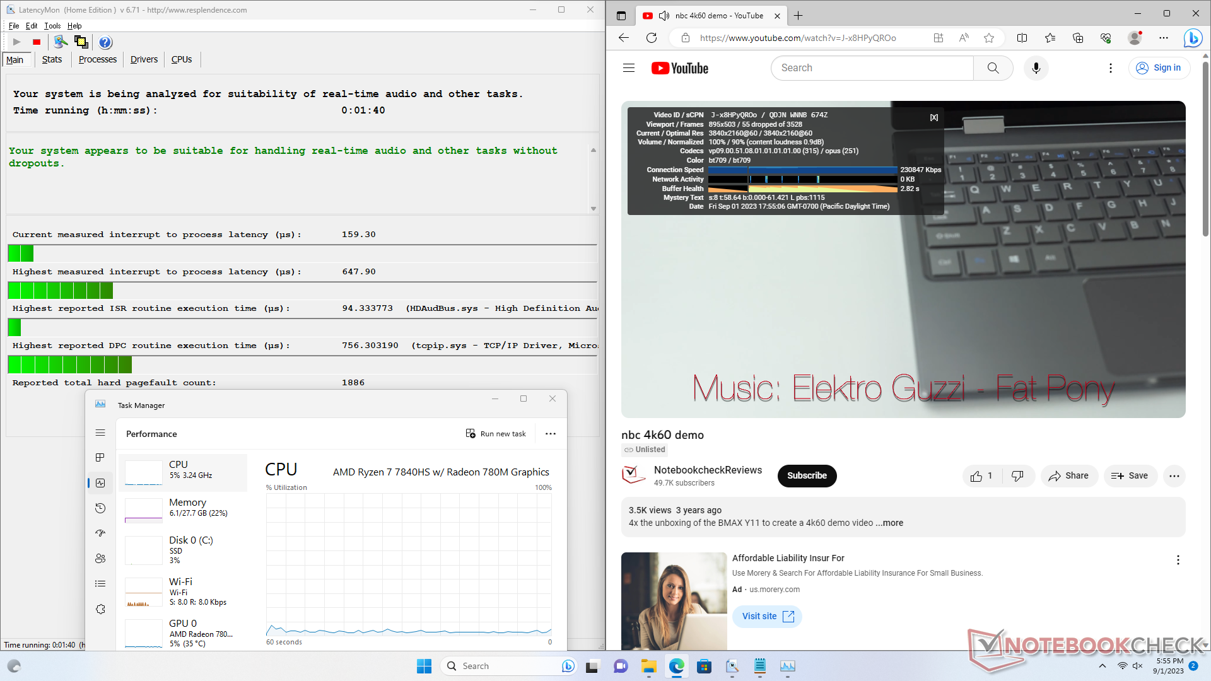Open ad options three-dot menu

pos(1178,560)
